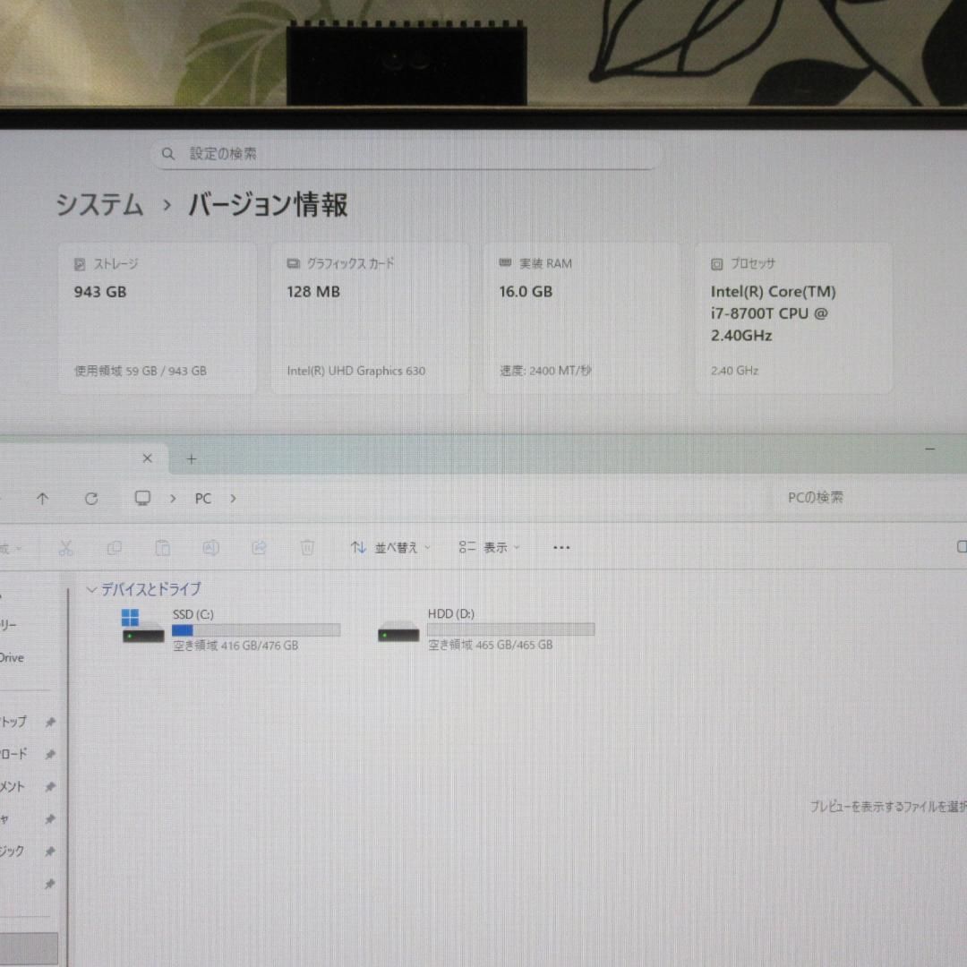Screen dimensions: 967x967
Task: Click PC in the breadcrumb navigation
Action: (202, 498)
